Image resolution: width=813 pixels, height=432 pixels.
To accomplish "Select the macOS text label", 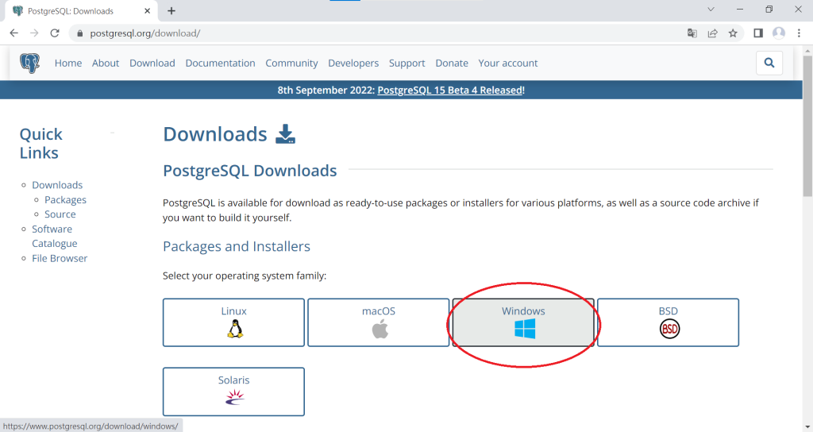I will pyautogui.click(x=379, y=311).
